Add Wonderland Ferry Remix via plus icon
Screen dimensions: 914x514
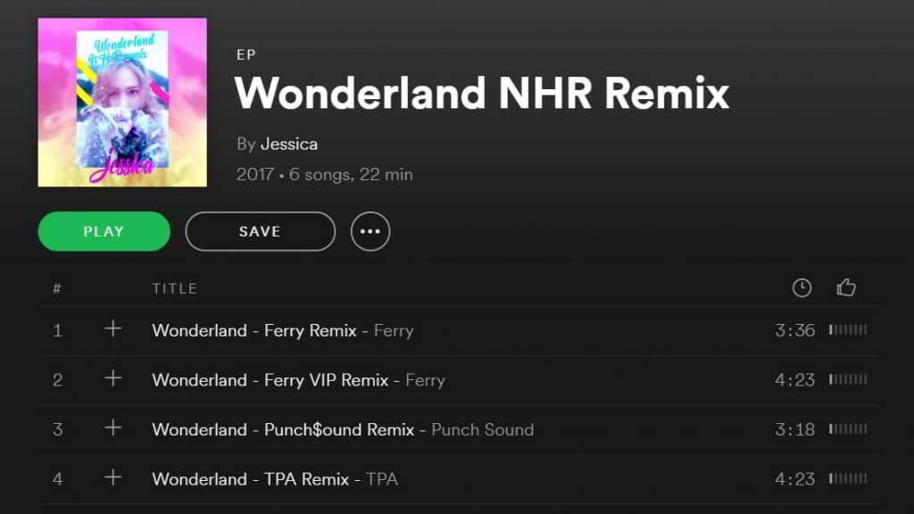[x=113, y=328]
